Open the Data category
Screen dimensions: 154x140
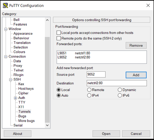pyautogui.click(x=17, y=61)
